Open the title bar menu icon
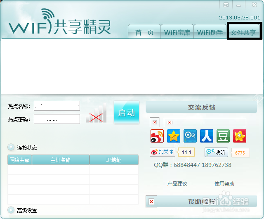The width and height of the screenshot is (264, 219). [x=226, y=5]
